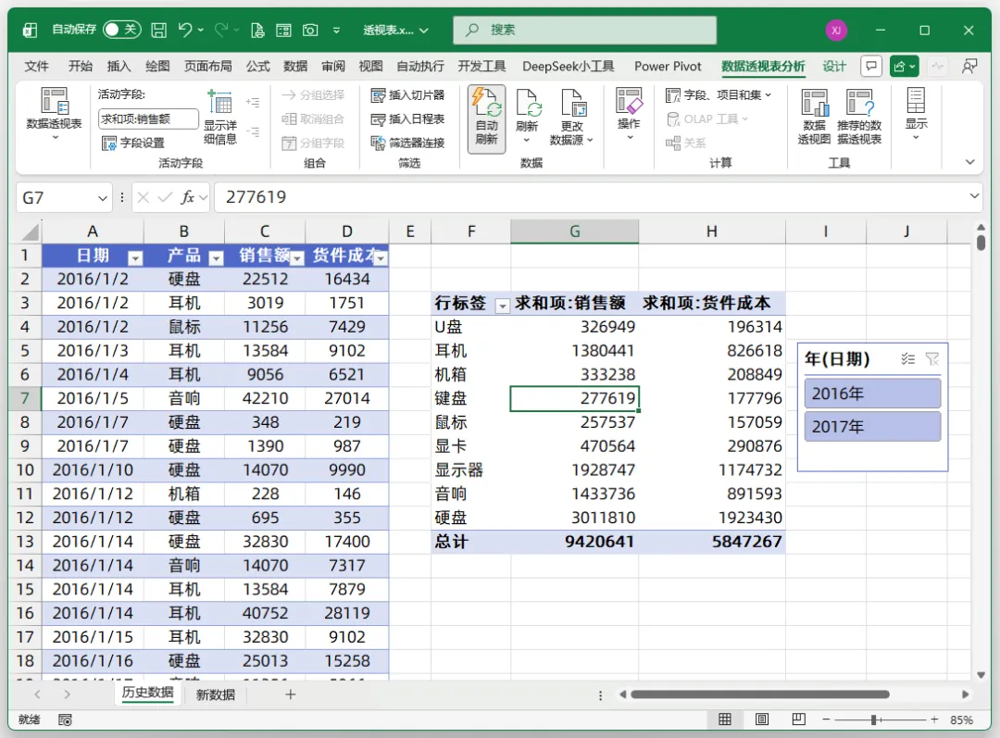The width and height of the screenshot is (1000, 738).
Task: Click 插入日程表 button
Action: point(407,119)
